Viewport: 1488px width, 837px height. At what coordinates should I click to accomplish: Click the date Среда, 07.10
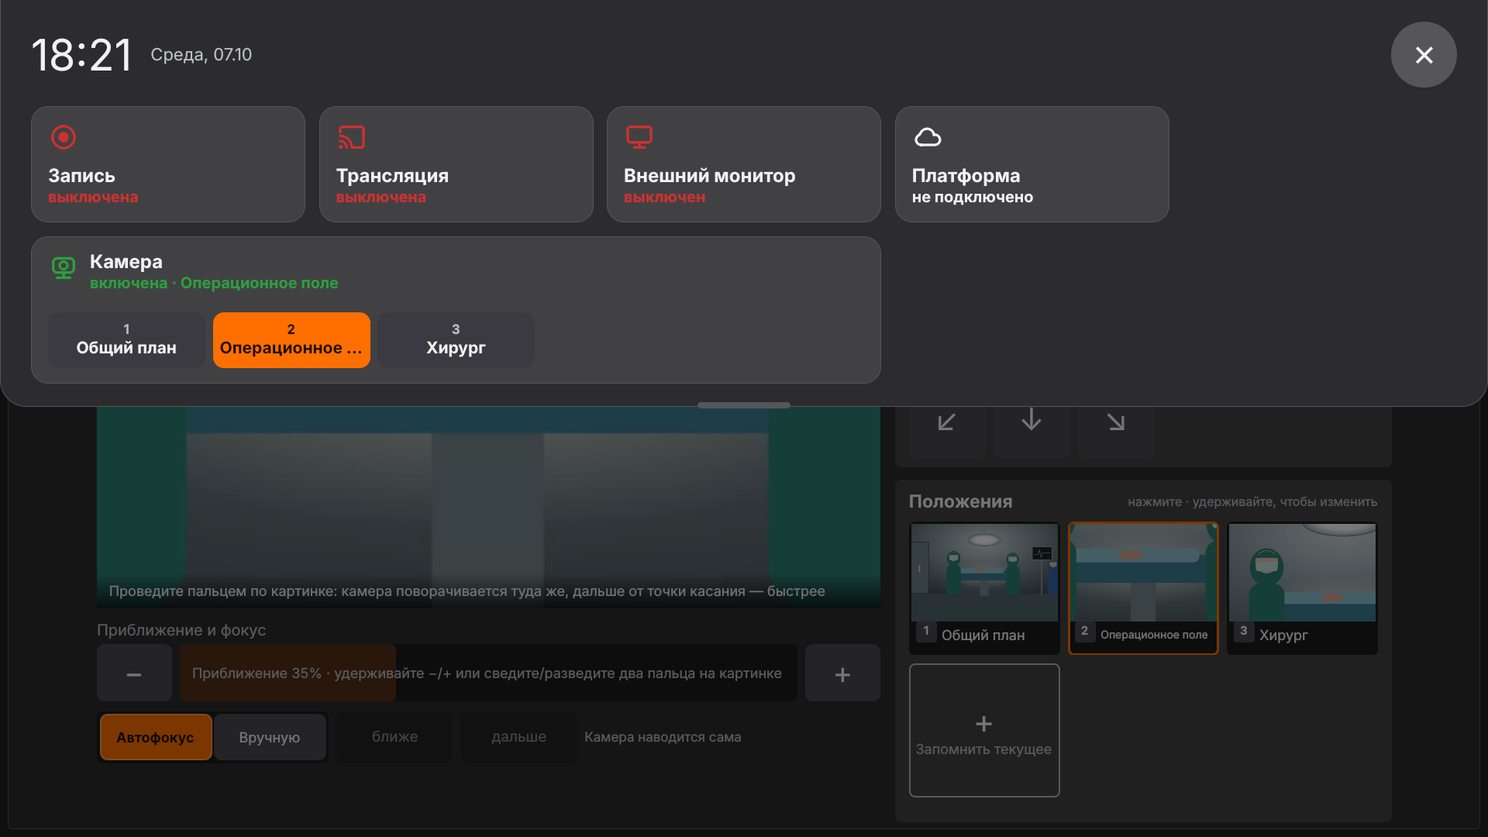point(201,55)
